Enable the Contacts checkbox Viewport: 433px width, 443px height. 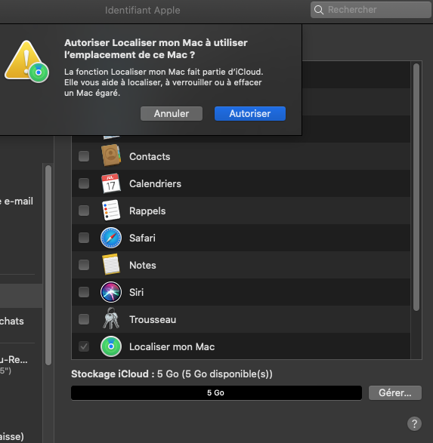coord(84,156)
